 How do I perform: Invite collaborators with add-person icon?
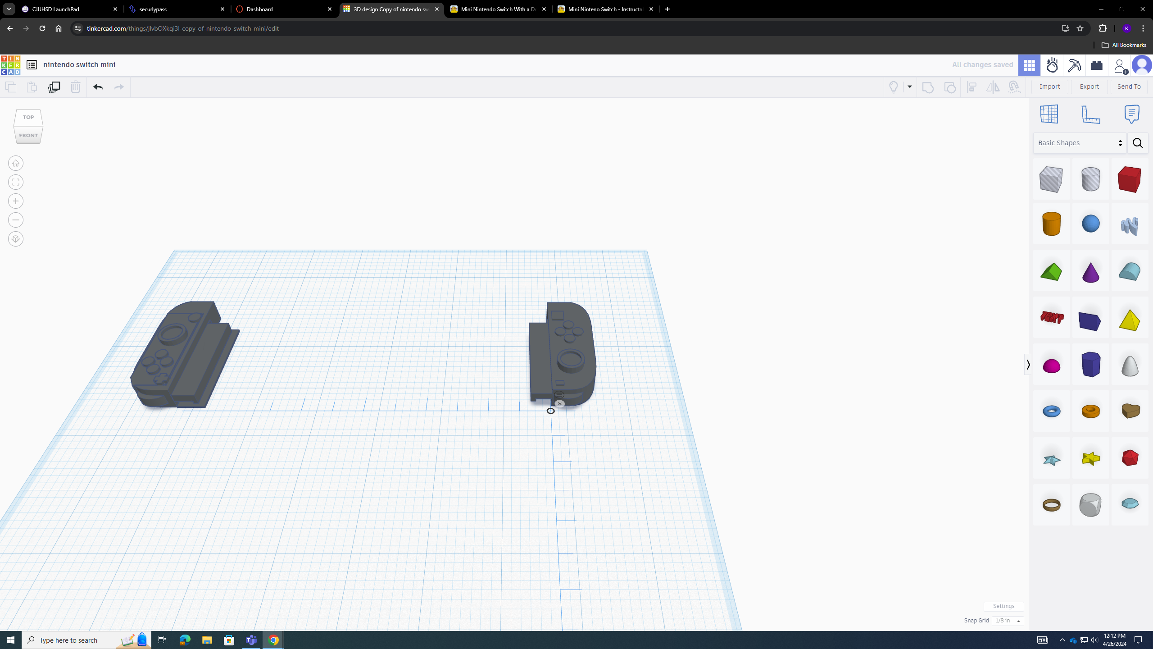(1120, 66)
